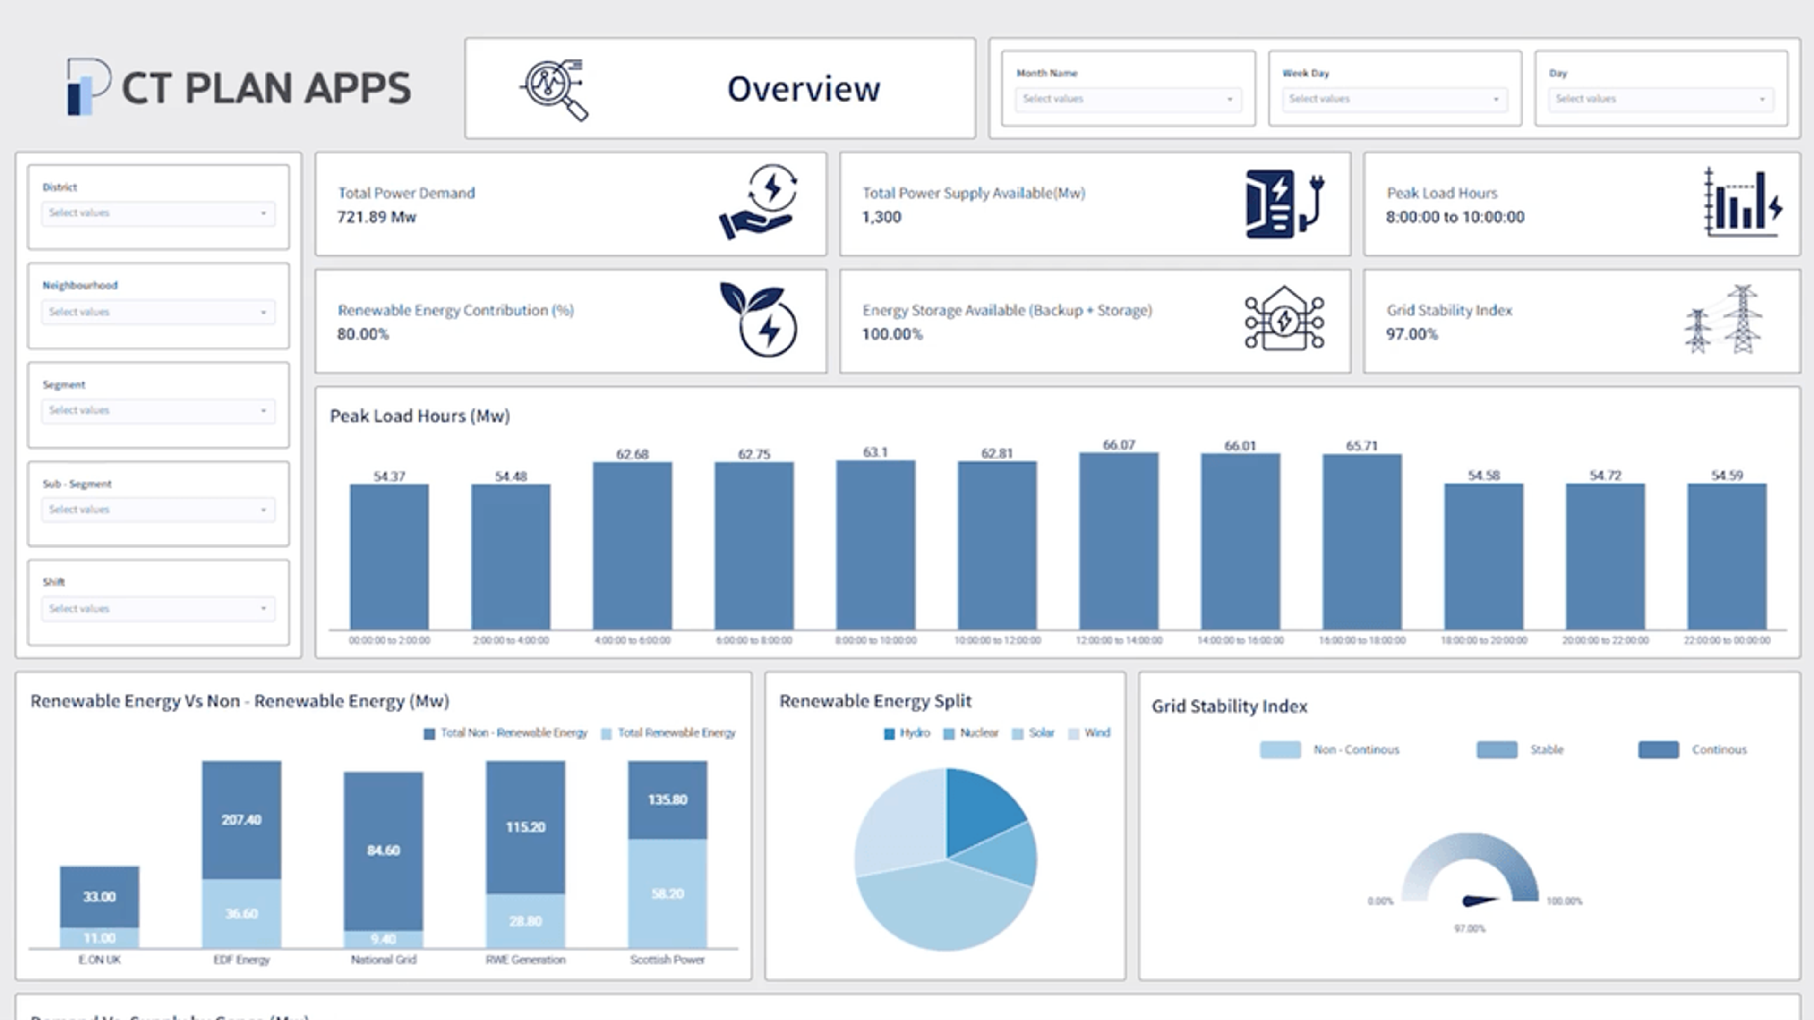This screenshot has height=1020, width=1814.
Task: Click the 66.07 bar value label
Action: tap(1119, 445)
